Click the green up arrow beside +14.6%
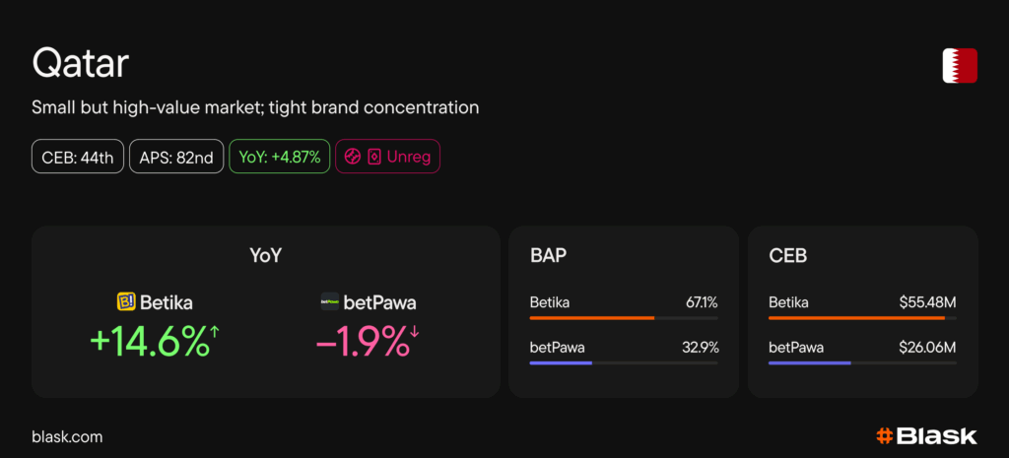 tap(215, 333)
